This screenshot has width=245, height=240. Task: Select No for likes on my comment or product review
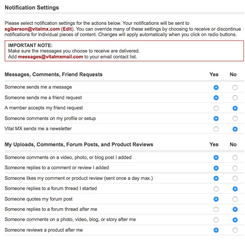(x=235, y=178)
